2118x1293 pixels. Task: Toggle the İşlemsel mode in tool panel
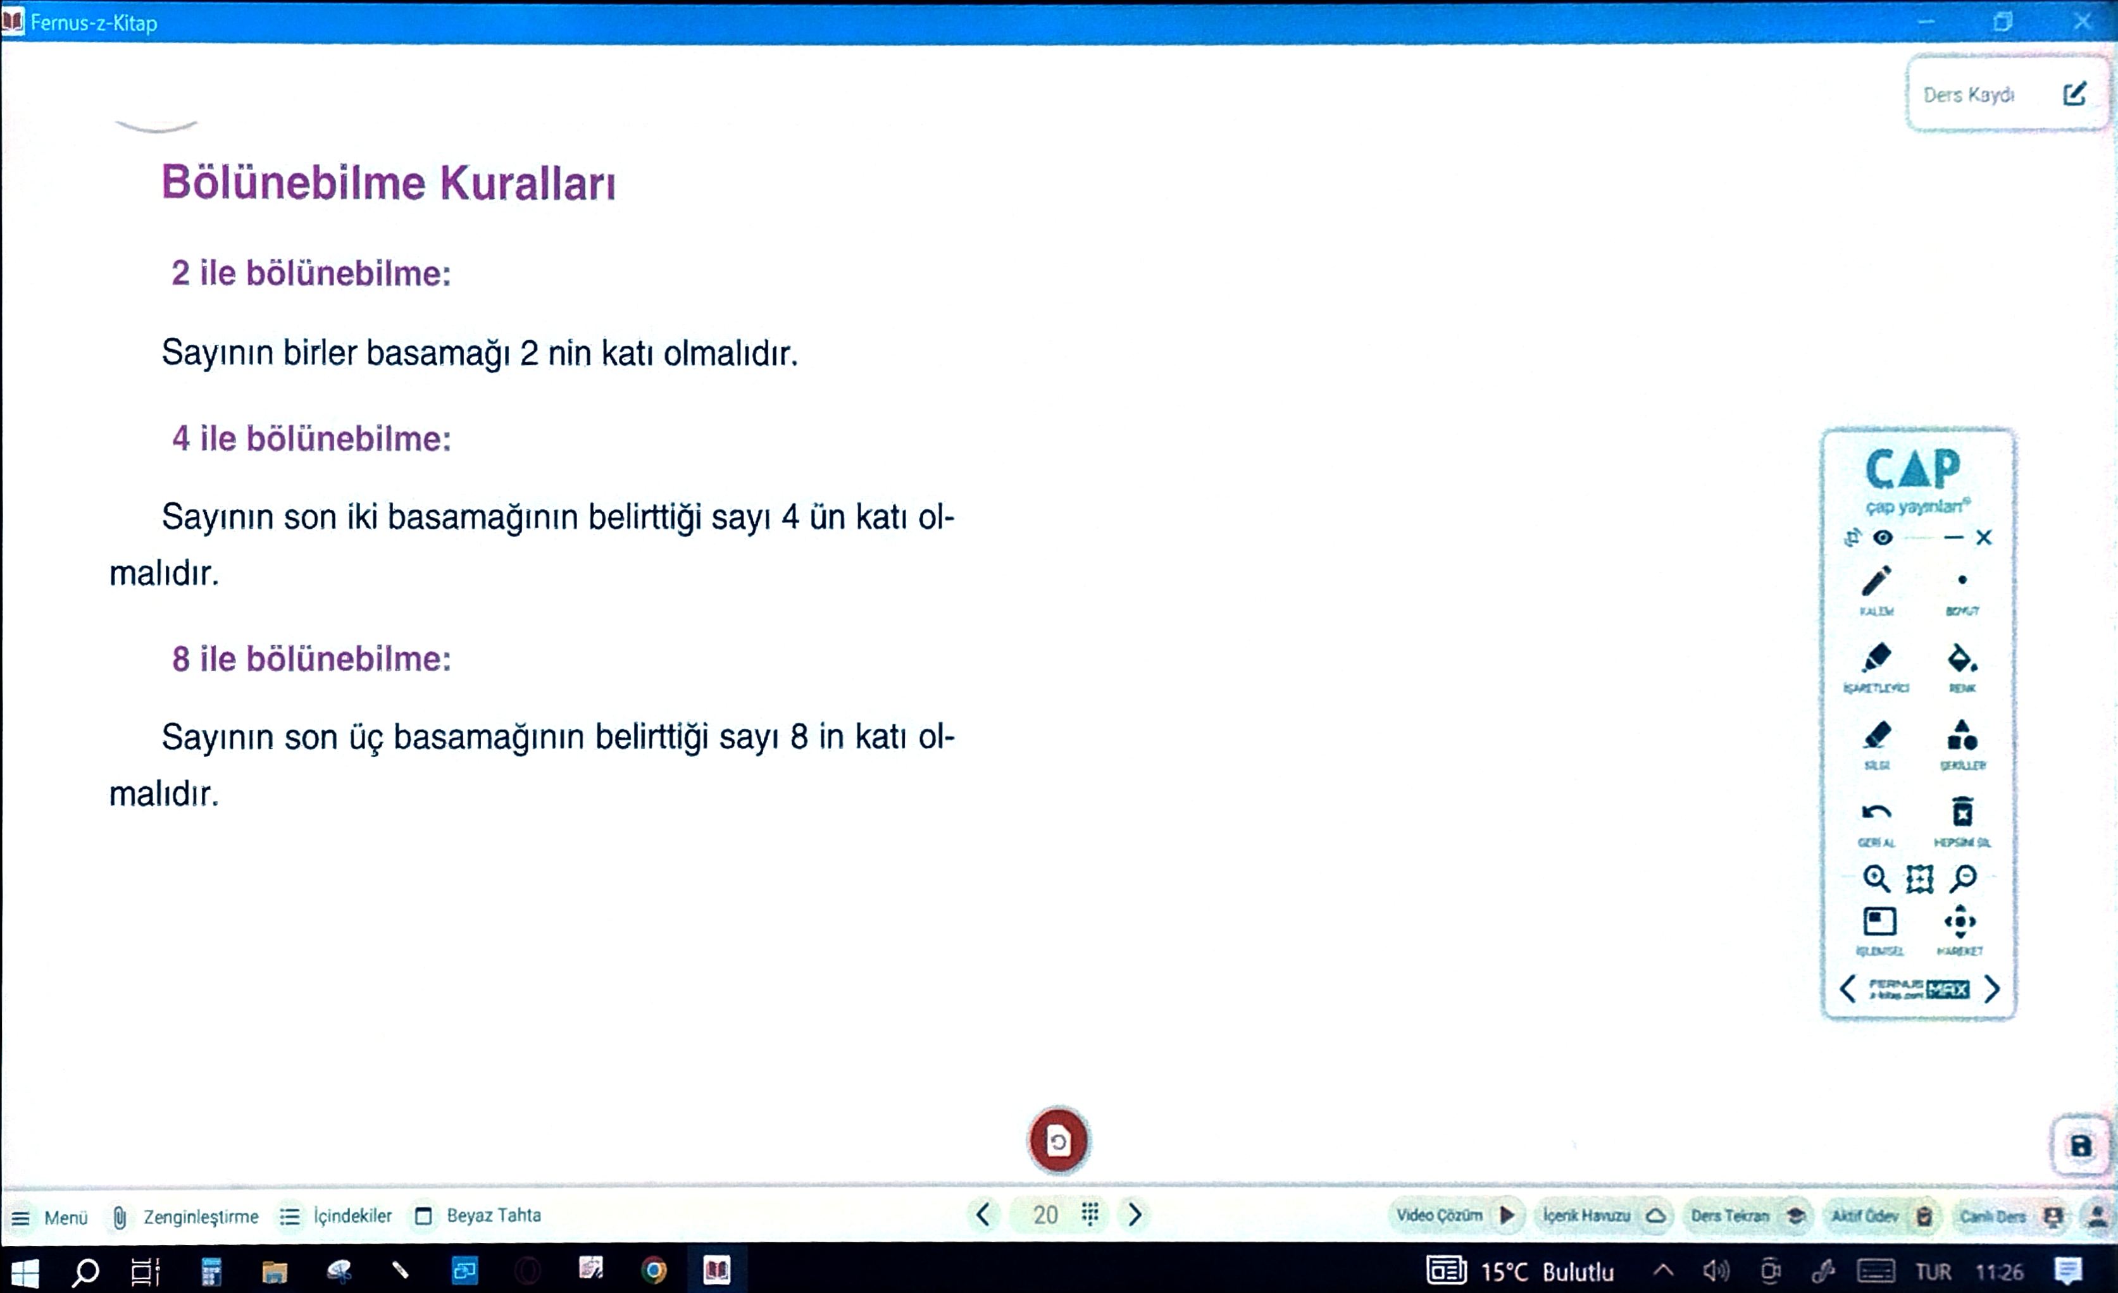click(1879, 922)
